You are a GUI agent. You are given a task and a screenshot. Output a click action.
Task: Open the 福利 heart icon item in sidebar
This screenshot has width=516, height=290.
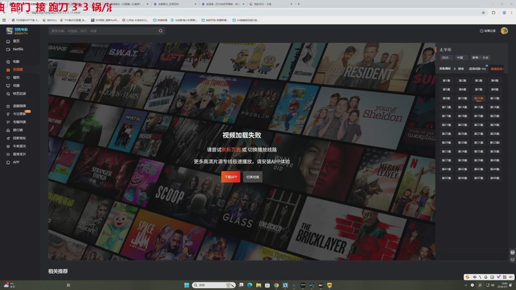click(8, 77)
